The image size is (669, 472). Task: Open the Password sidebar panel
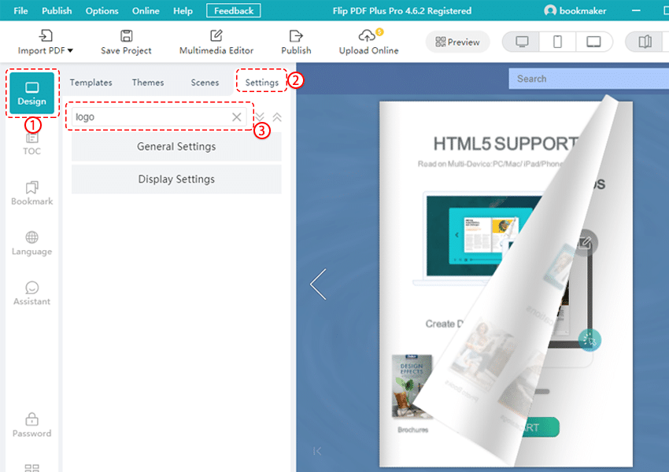(32, 425)
